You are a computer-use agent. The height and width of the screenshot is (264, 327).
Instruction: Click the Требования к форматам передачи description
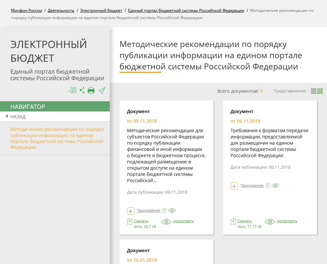coord(269,143)
